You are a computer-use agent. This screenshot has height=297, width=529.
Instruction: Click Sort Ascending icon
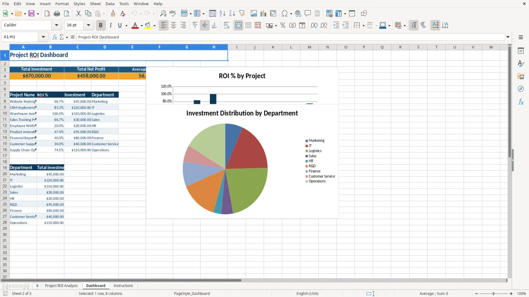[222, 14]
